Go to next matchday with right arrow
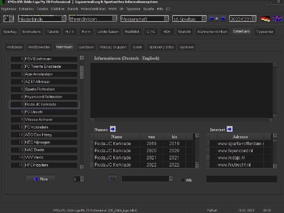This screenshot has height=213, width=284. point(223,19)
